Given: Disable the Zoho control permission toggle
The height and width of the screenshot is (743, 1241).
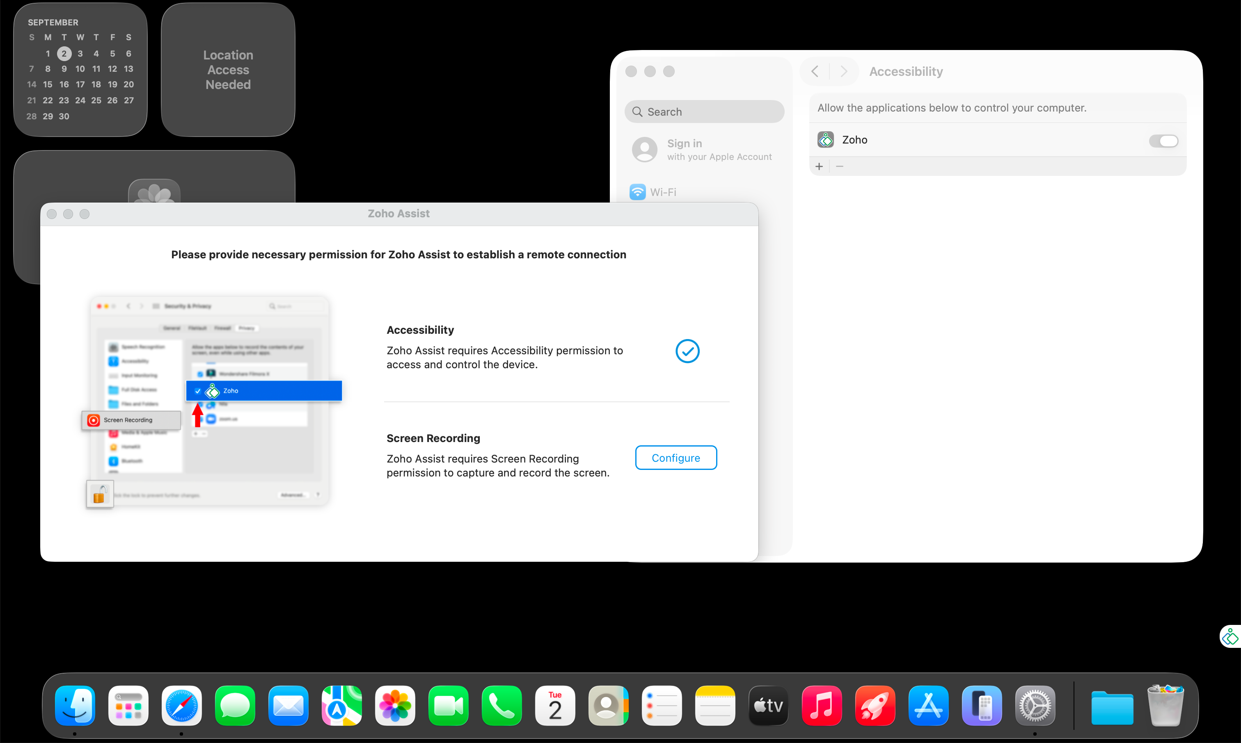Looking at the screenshot, I should (x=1163, y=141).
